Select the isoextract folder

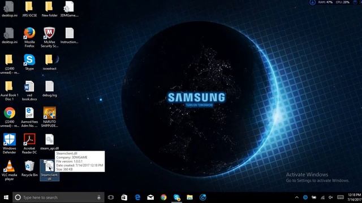[x=49, y=62]
